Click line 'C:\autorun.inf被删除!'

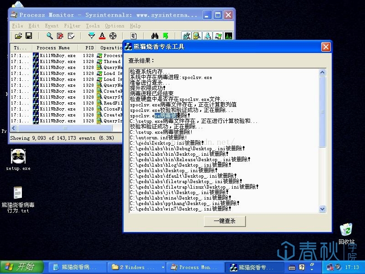pos(158,137)
